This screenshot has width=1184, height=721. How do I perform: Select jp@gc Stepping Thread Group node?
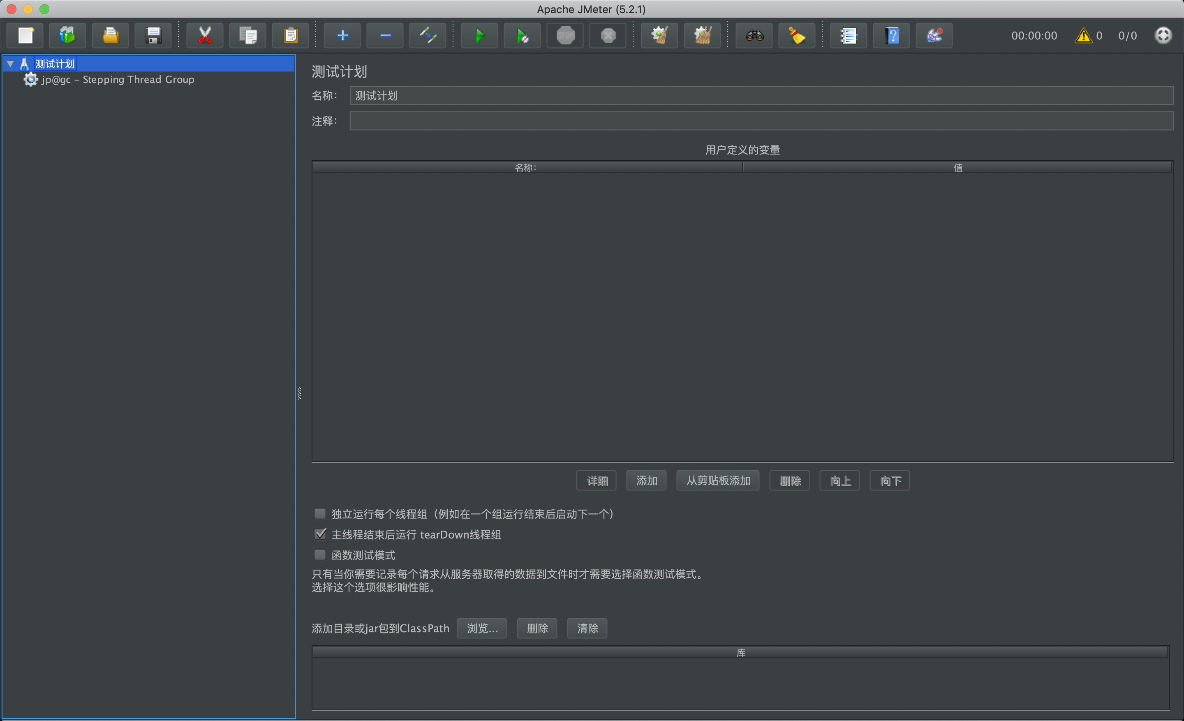point(118,80)
